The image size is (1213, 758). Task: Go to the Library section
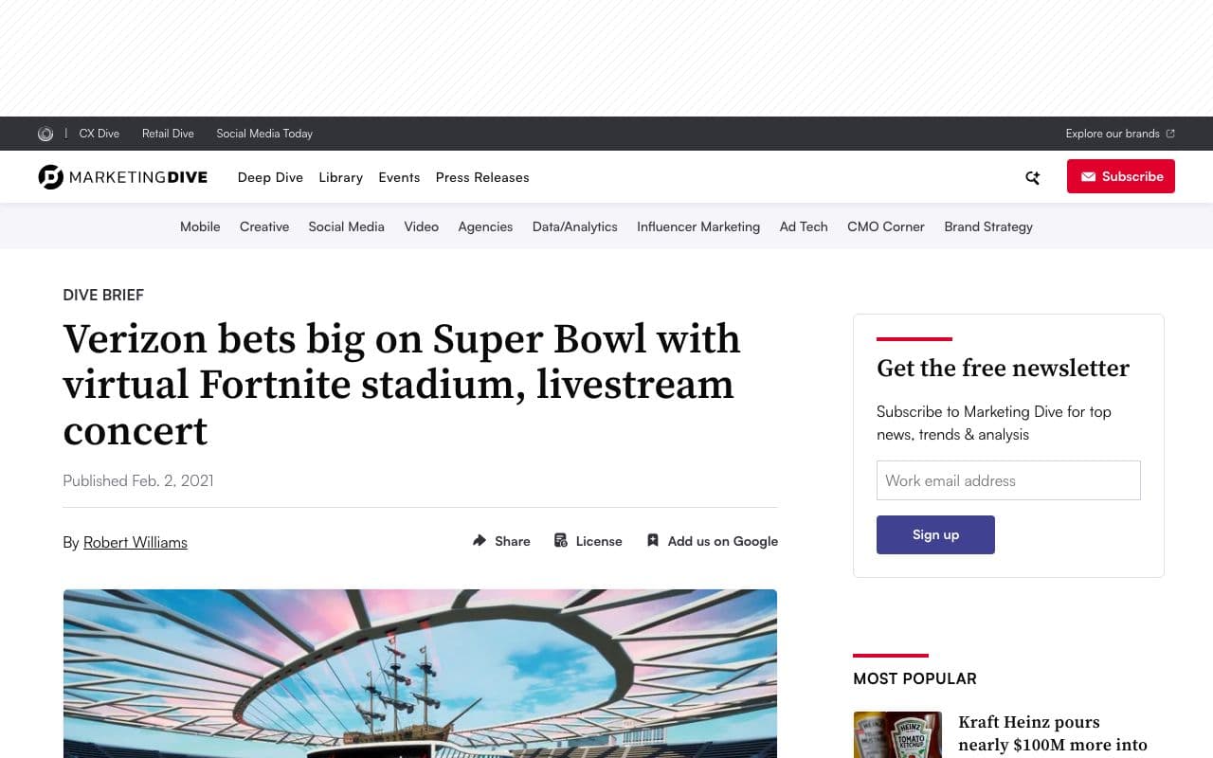pyautogui.click(x=340, y=177)
